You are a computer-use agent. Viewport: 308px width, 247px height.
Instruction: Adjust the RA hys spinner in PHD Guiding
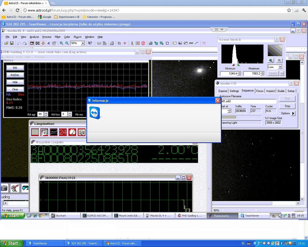coord(70,114)
